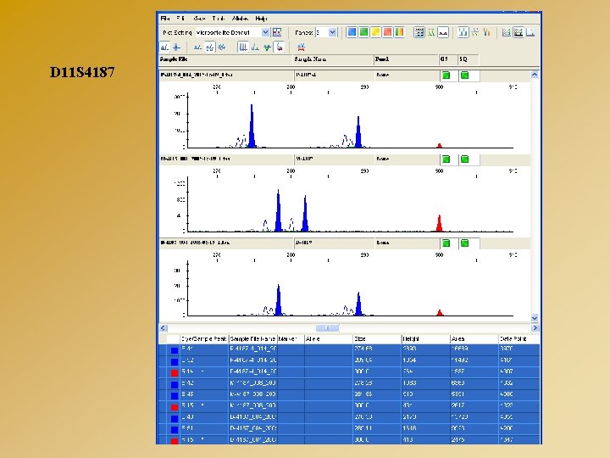Click the Allele column header
The image size is (610, 458).
coord(329,338)
